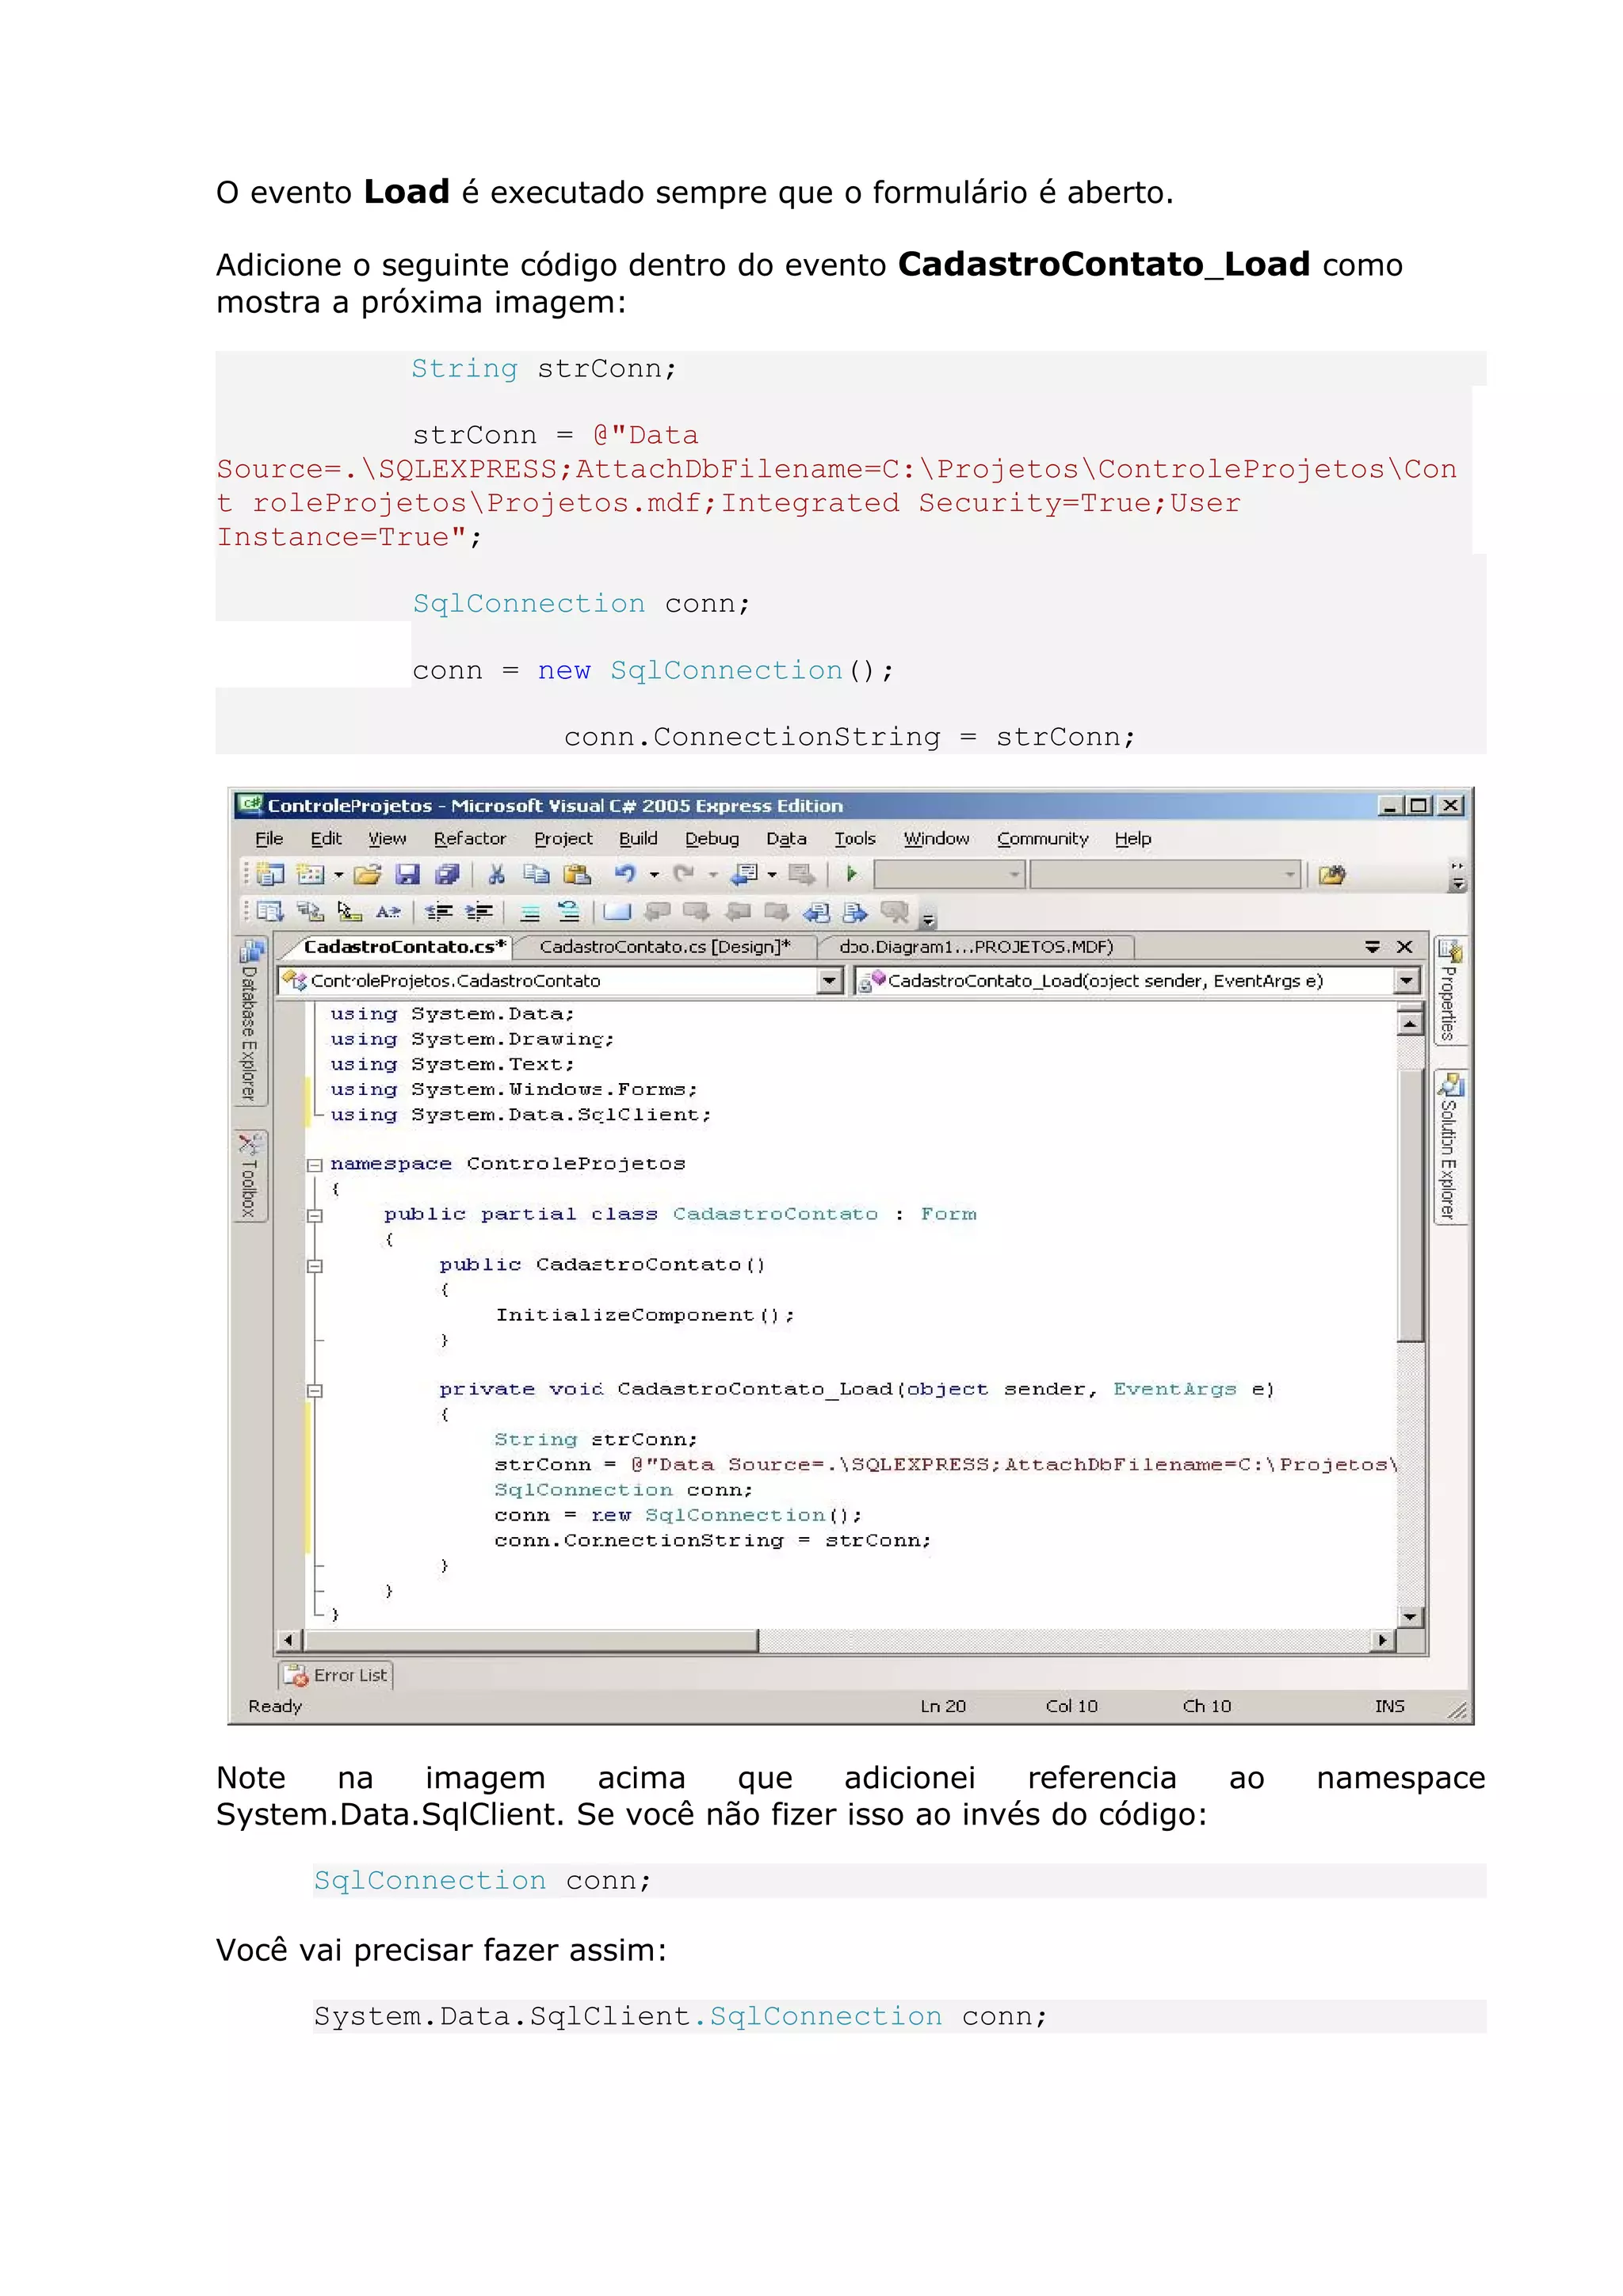Click the 'conn.ConnectionString = strConn;' editor line
1623x2296 pixels.
click(712, 1540)
